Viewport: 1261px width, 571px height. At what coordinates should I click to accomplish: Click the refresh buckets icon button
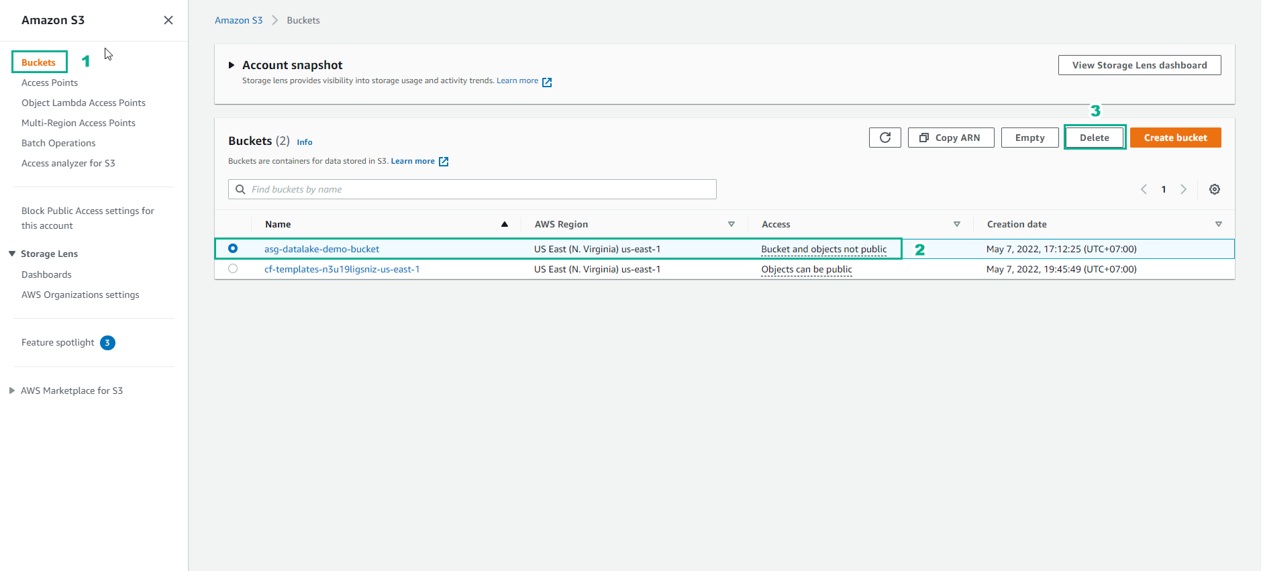coord(885,138)
